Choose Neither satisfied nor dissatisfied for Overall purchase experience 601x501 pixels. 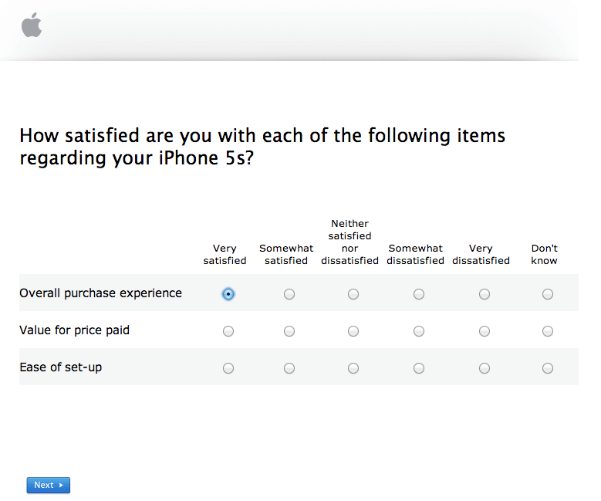point(353,294)
